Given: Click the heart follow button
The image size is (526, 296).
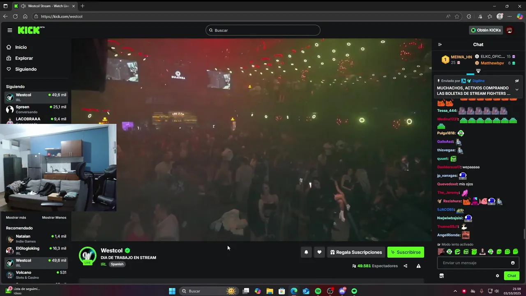Looking at the screenshot, I should (x=319, y=252).
